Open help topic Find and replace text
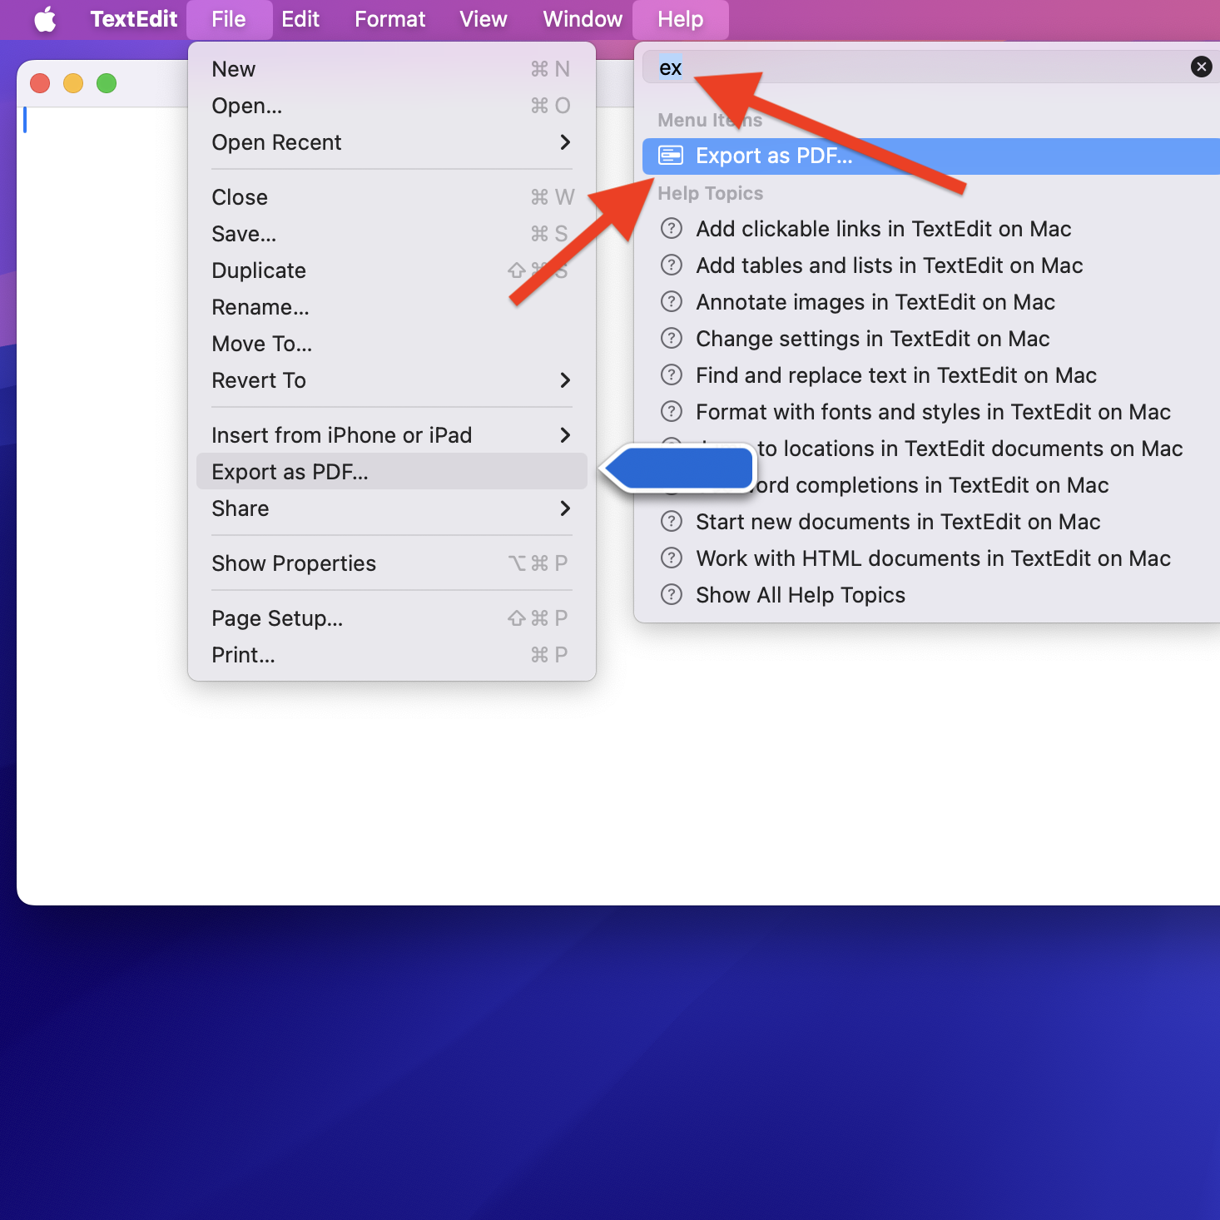 930,374
